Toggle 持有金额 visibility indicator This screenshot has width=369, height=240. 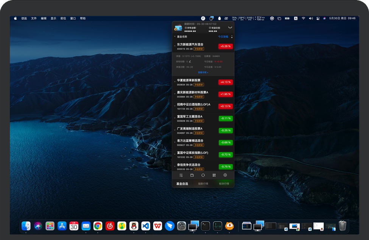pyautogui.click(x=186, y=28)
